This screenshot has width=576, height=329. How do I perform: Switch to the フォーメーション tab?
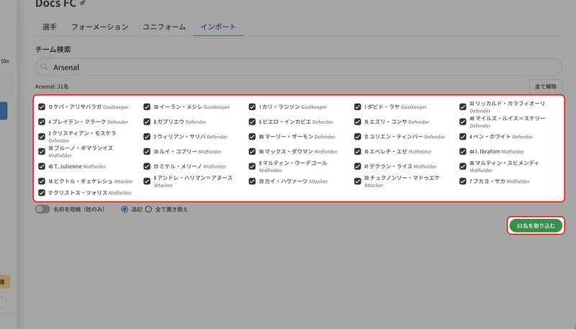pos(99,27)
